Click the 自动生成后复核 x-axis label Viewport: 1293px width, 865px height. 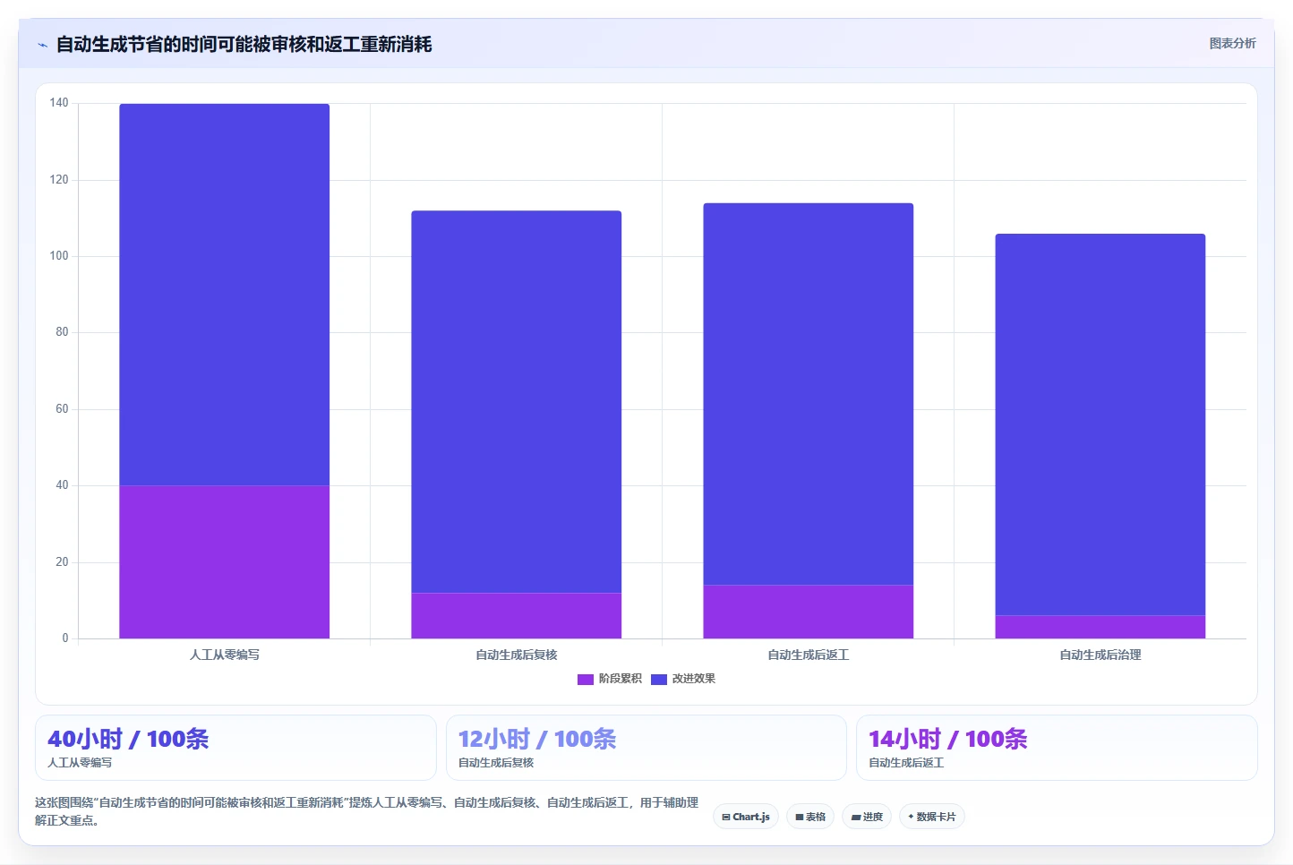[517, 655]
